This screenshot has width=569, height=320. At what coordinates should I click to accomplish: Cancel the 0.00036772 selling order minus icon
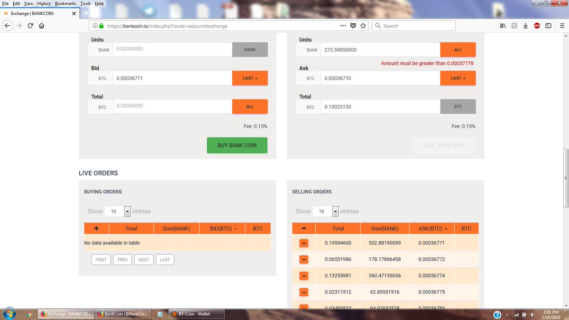pos(304,260)
